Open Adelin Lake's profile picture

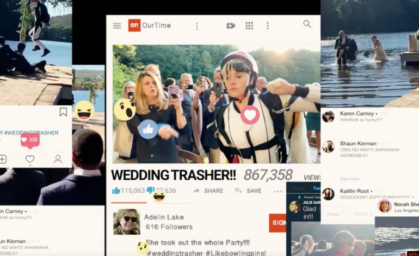pos(126,222)
